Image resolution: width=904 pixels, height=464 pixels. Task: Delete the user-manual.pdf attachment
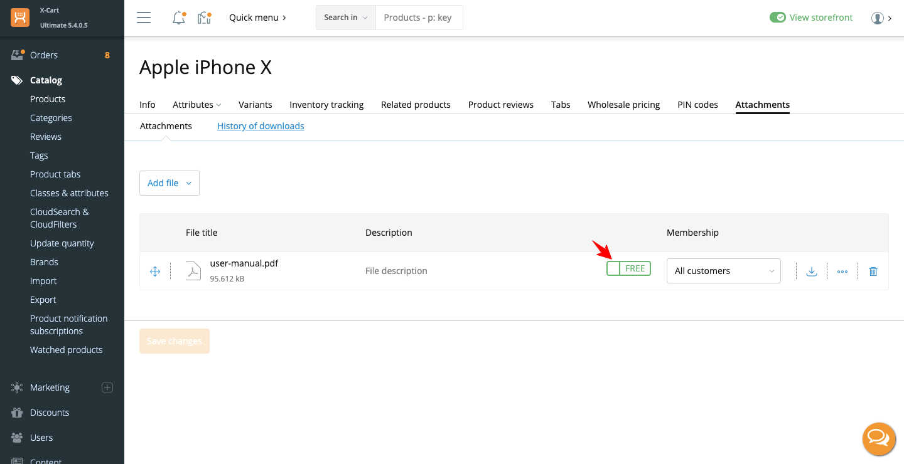[x=873, y=271]
